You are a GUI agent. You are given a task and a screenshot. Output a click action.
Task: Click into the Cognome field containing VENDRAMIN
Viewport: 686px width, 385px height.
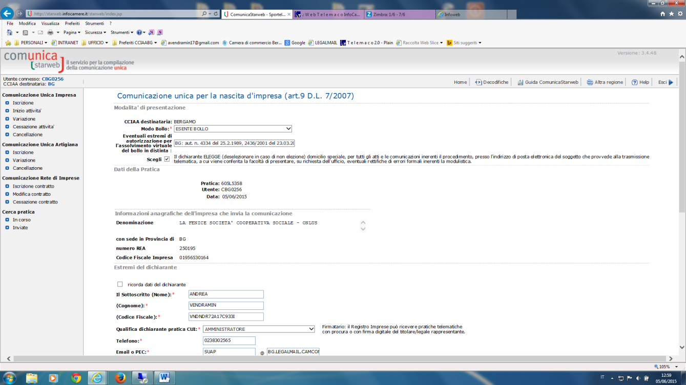tap(226, 306)
